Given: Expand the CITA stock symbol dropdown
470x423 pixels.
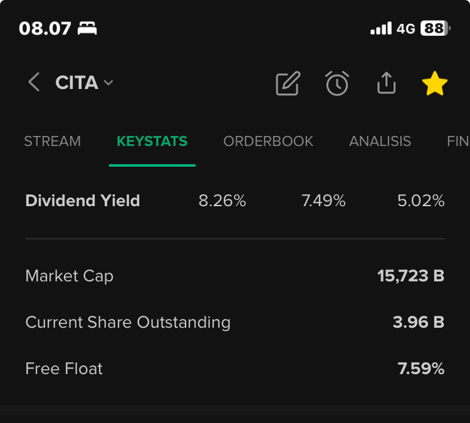Looking at the screenshot, I should pos(84,83).
